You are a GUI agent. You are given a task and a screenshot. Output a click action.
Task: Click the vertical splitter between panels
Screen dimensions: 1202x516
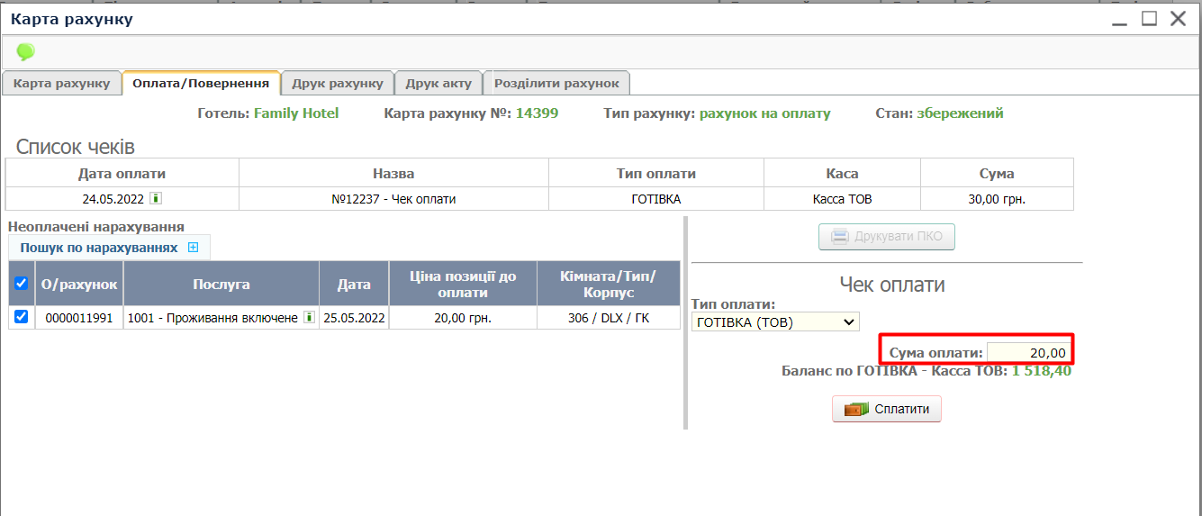pyautogui.click(x=685, y=322)
